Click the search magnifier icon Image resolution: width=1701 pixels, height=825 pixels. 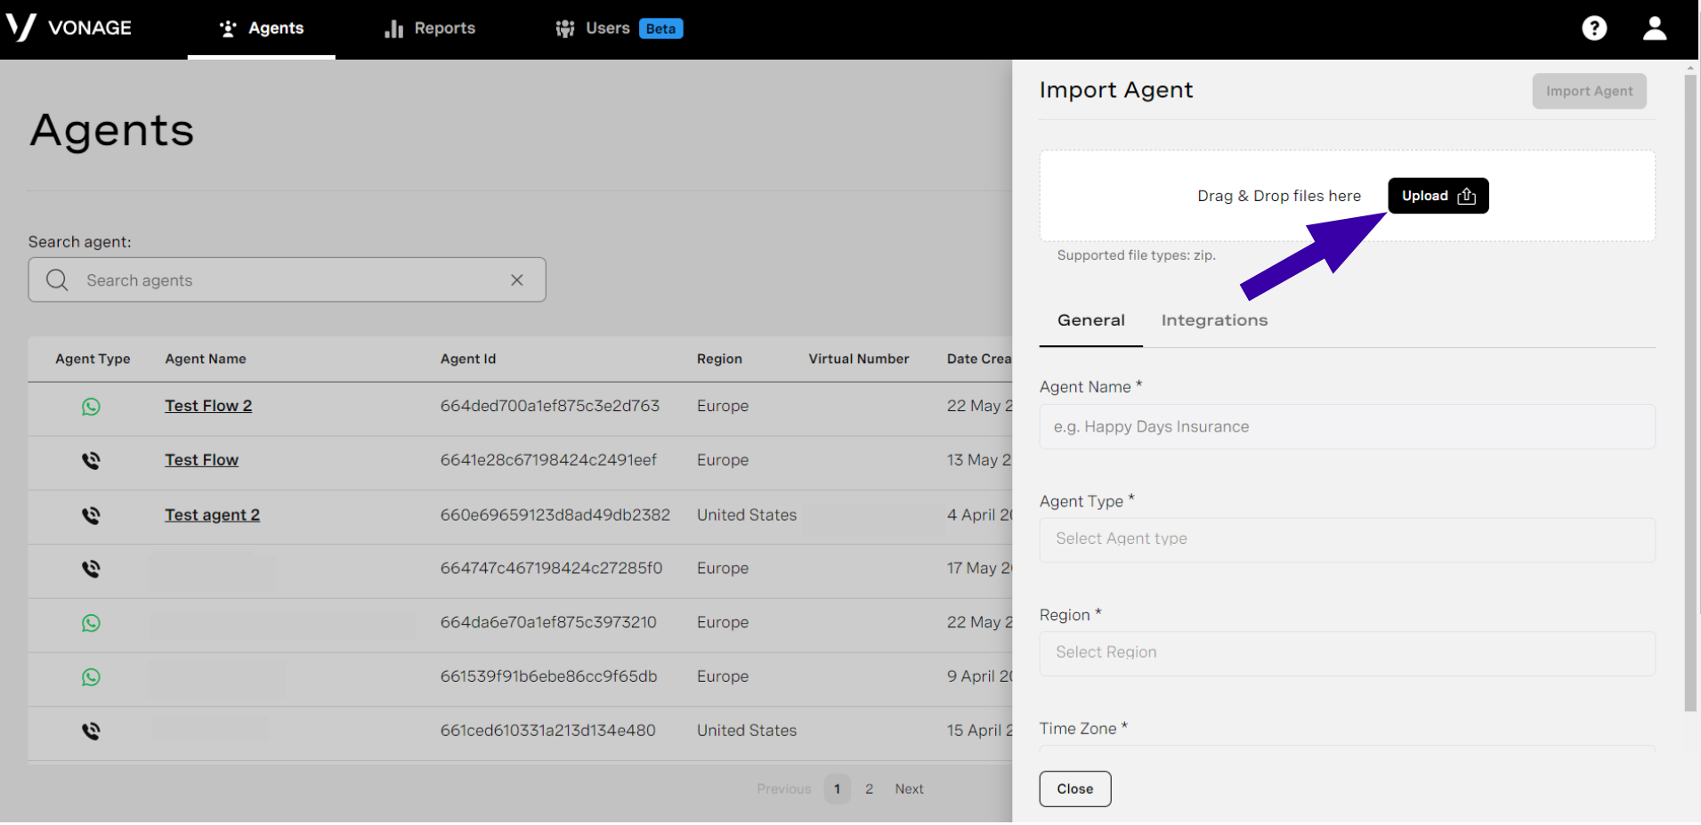coord(57,280)
